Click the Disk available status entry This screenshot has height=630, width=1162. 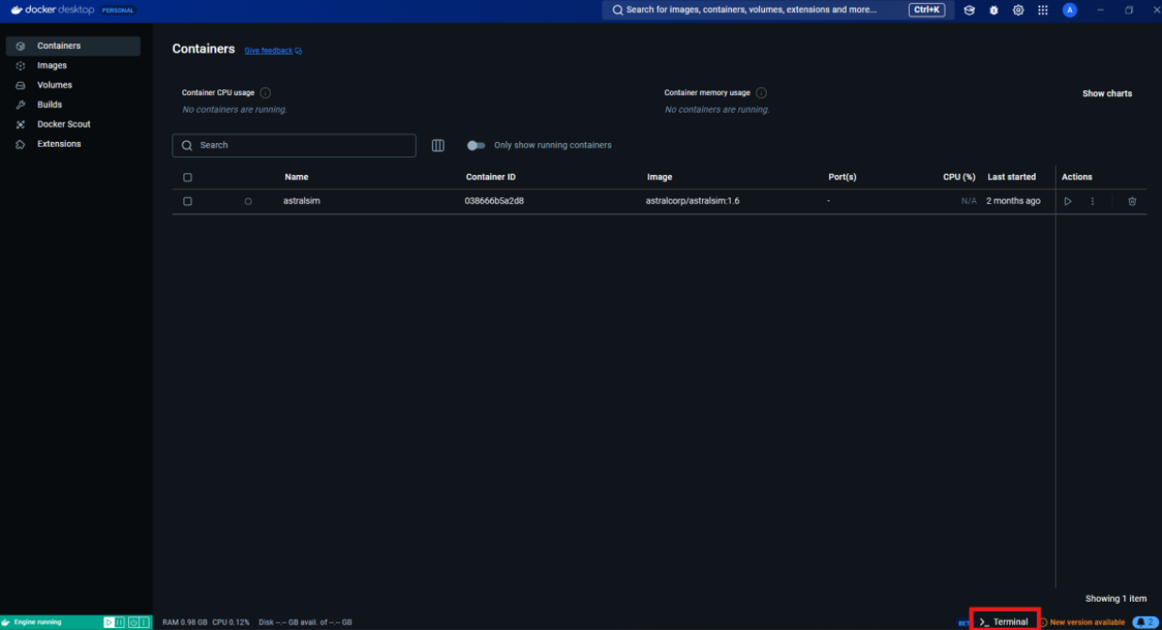pyautogui.click(x=305, y=622)
